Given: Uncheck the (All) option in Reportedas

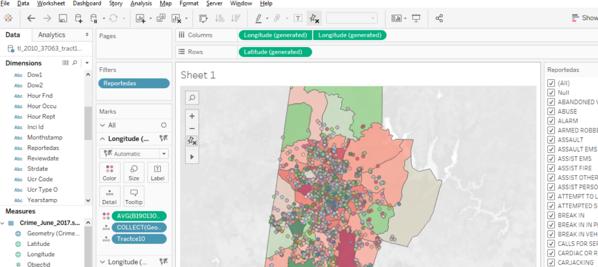Looking at the screenshot, I should point(552,83).
